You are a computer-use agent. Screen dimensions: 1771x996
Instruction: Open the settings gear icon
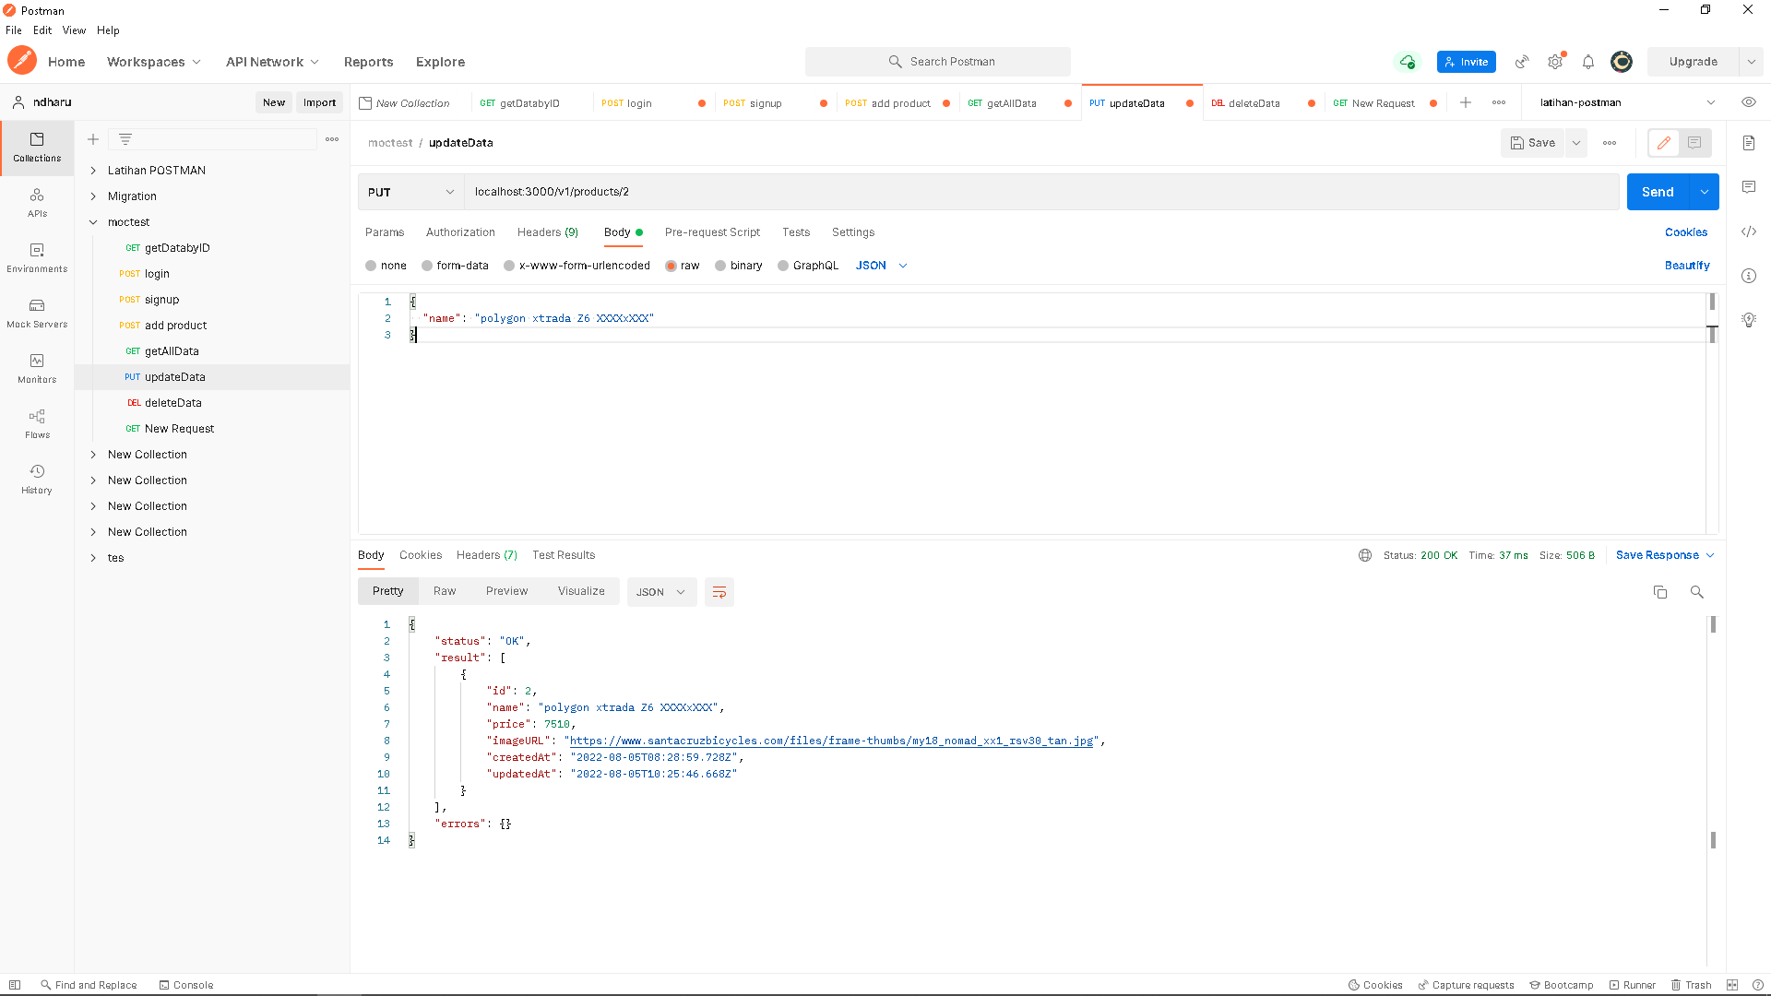(1555, 62)
